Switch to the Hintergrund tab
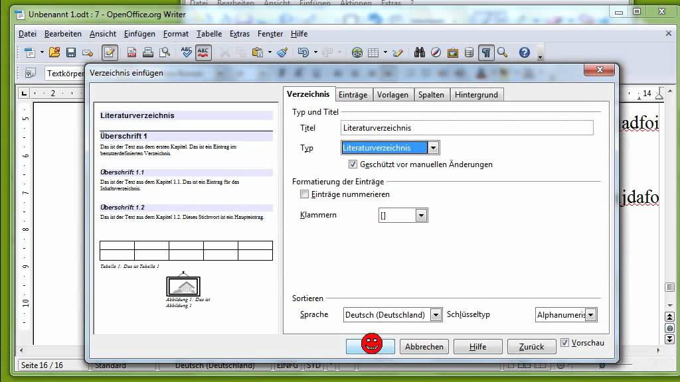This screenshot has width=680, height=382. (x=476, y=95)
